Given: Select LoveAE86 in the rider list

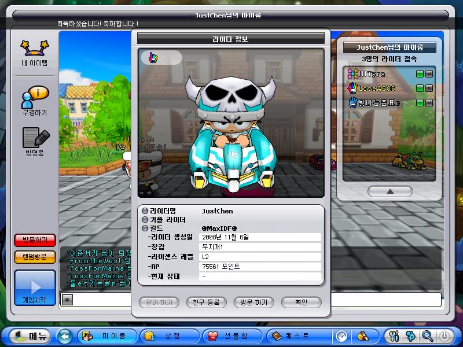Looking at the screenshot, I should (377, 88).
